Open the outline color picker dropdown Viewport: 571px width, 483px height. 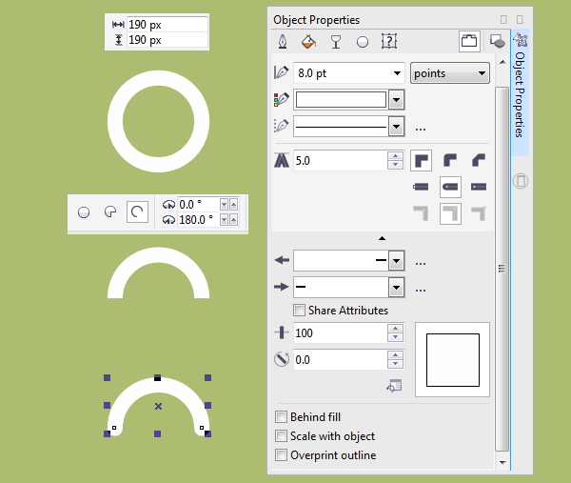pyautogui.click(x=396, y=99)
